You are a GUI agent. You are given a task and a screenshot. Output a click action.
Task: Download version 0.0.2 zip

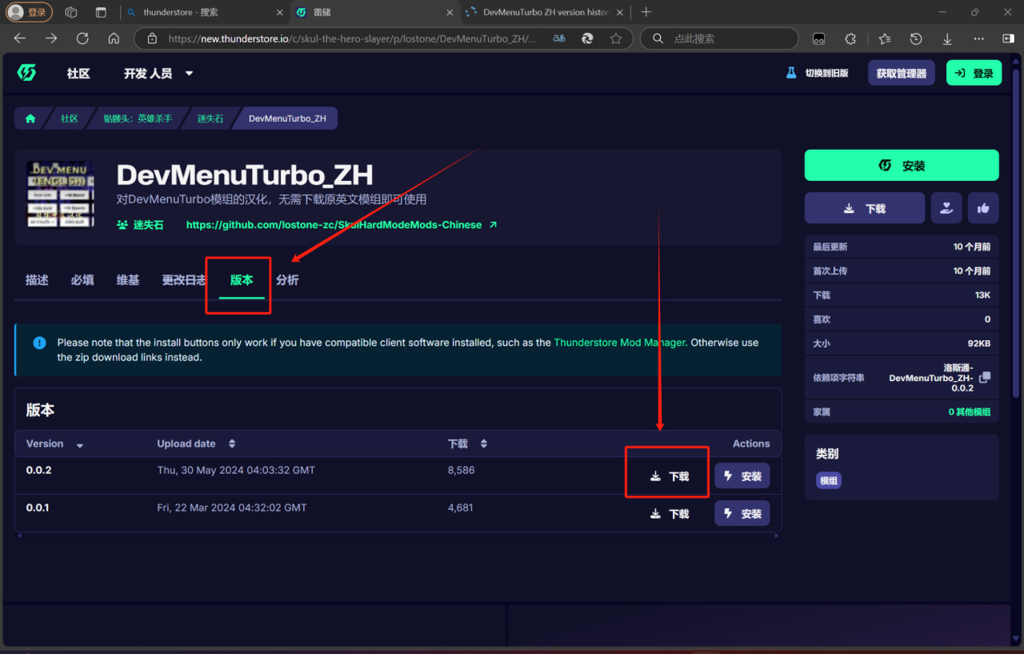click(x=669, y=475)
